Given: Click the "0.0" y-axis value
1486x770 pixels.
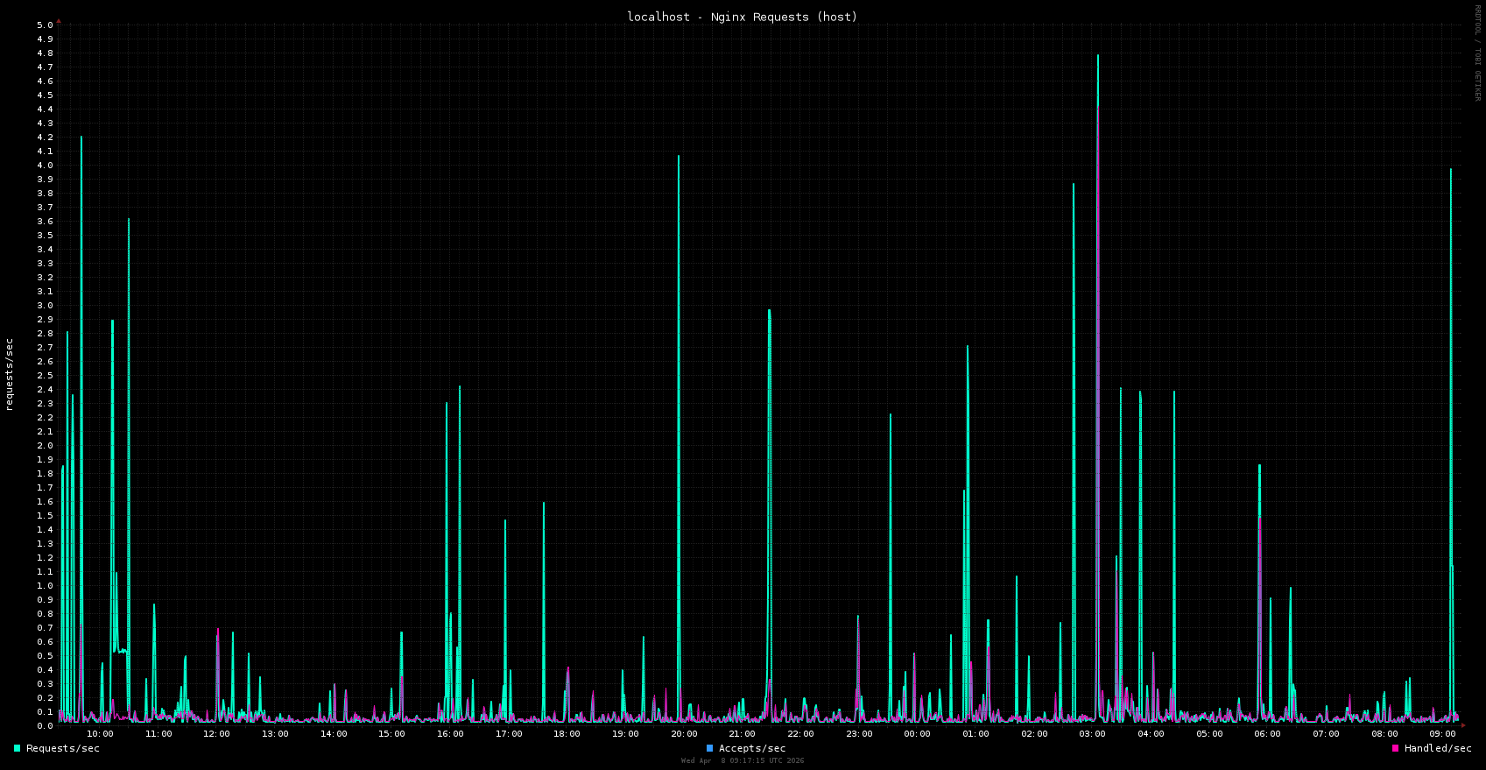Looking at the screenshot, I should click(45, 726).
